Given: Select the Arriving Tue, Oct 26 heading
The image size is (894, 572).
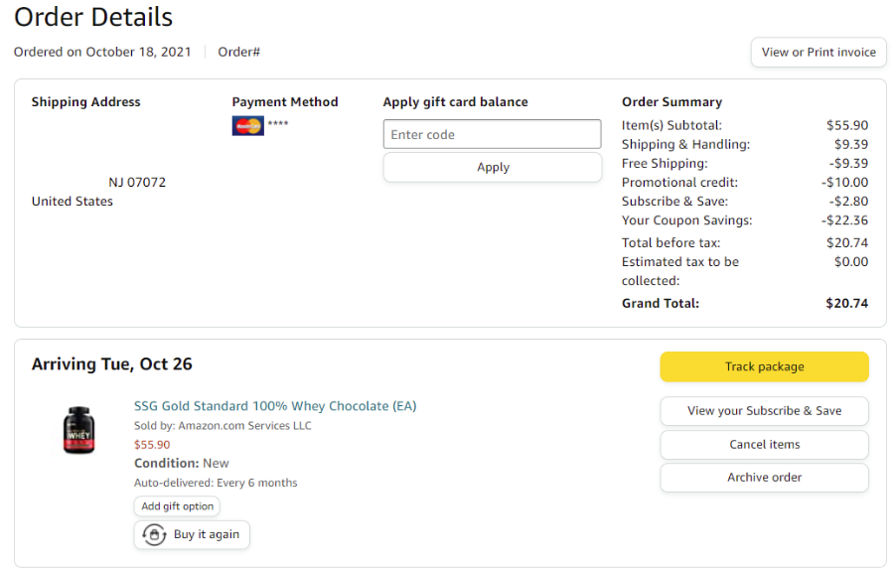Looking at the screenshot, I should tap(111, 364).
